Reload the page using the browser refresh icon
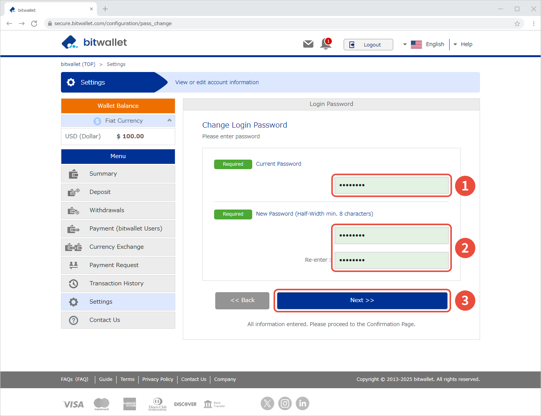Screen dimensions: 541x416 click(34, 24)
